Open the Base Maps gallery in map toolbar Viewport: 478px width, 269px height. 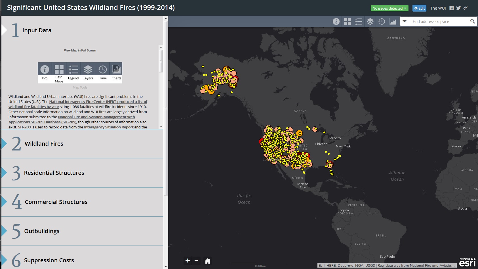point(348,21)
